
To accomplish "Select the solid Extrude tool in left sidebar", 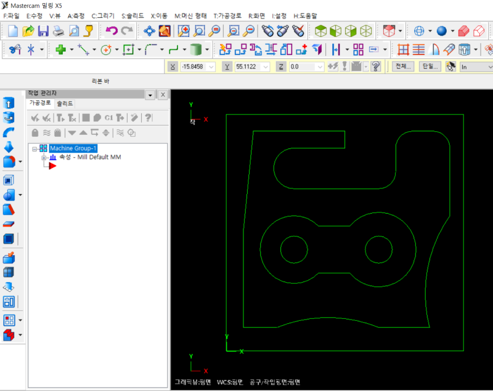I will coord(9,103).
